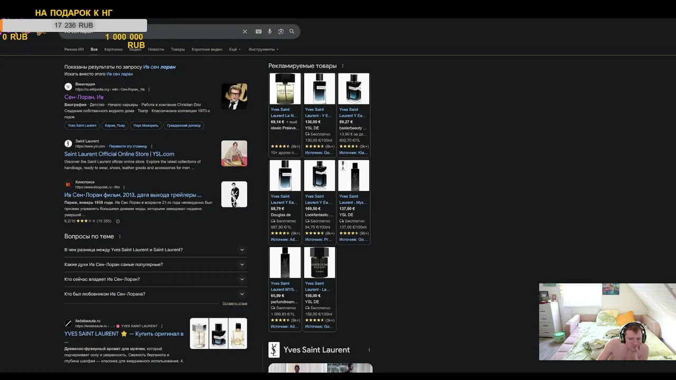Open three-dot options of the iledebeaute.ru result

pos(162,326)
